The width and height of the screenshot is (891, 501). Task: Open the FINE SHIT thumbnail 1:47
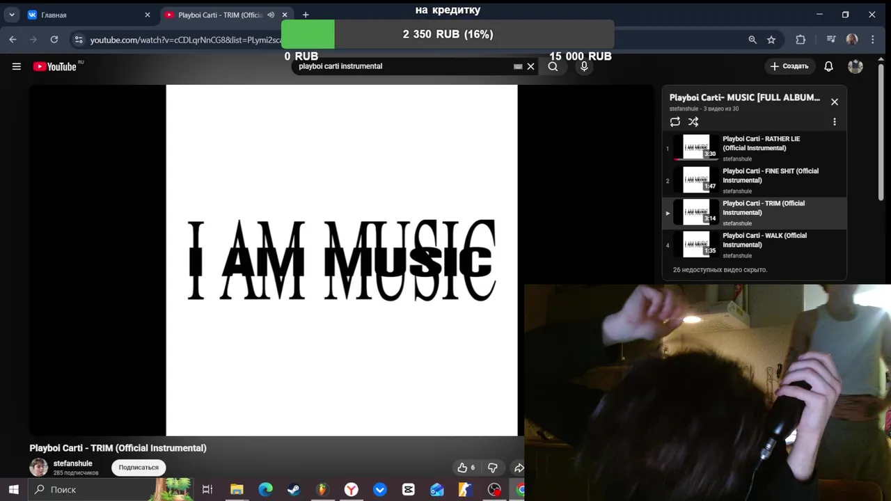pos(696,180)
